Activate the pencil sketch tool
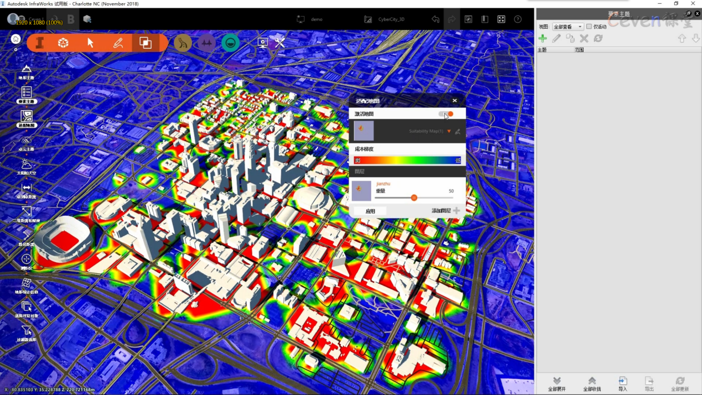Image resolution: width=702 pixels, height=395 pixels. (x=118, y=43)
